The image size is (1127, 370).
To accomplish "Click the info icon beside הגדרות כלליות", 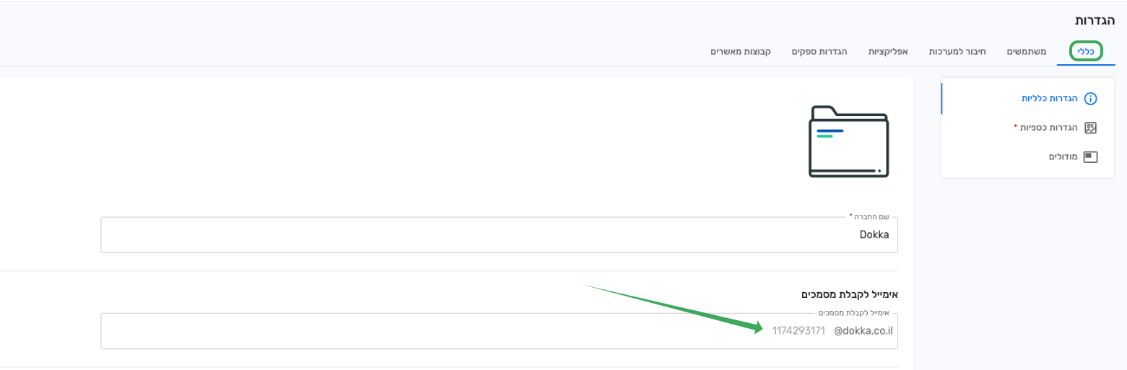I will pyautogui.click(x=1091, y=99).
